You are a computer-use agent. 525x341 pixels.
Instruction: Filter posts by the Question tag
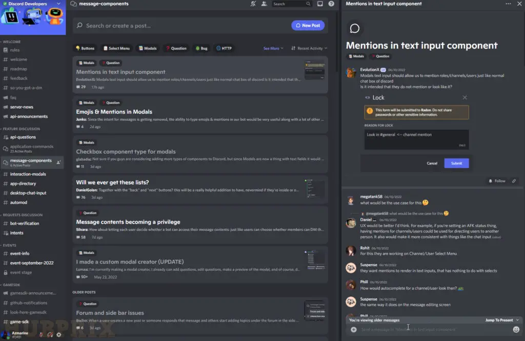tap(176, 48)
